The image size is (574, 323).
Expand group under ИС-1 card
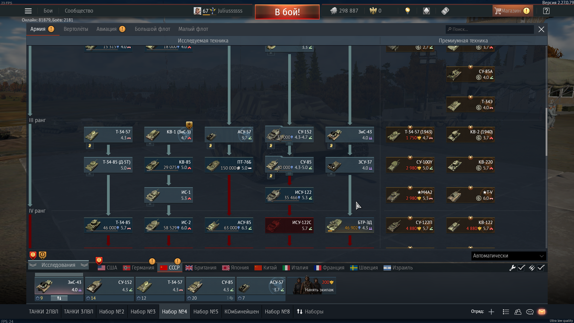point(150,204)
